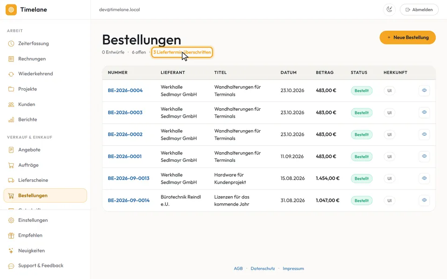This screenshot has height=279, width=447.
Task: Click Bürotechnik Reindl e.U. supplier cell
Action: point(181,200)
